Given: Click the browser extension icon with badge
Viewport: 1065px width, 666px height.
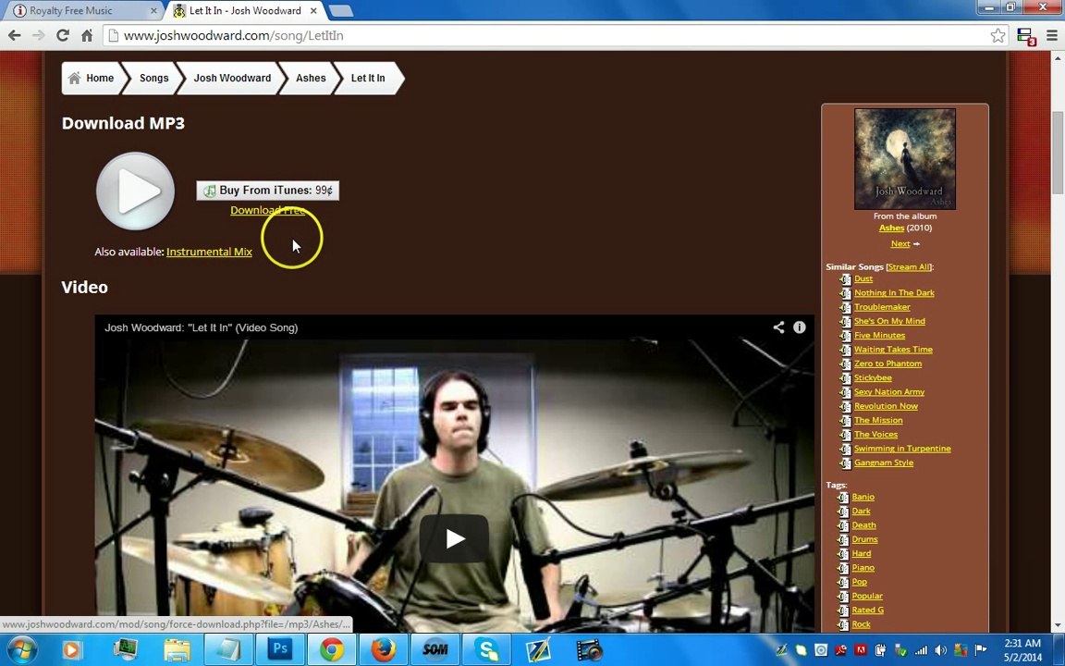Looking at the screenshot, I should (1025, 36).
